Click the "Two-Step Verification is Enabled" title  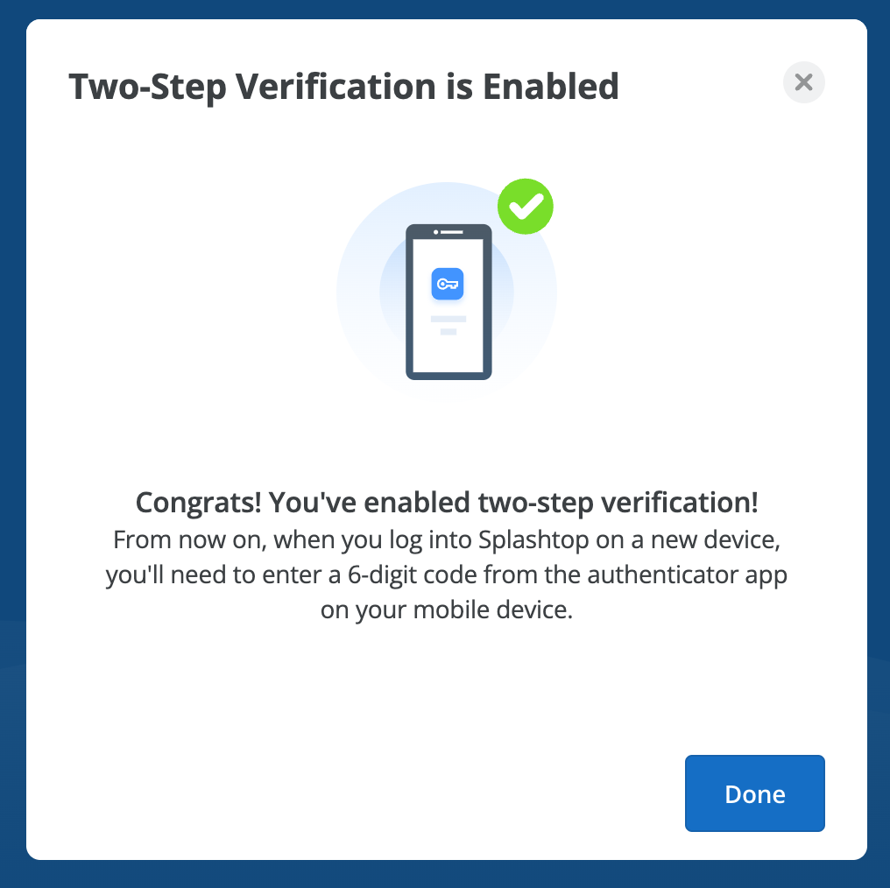[x=343, y=87]
